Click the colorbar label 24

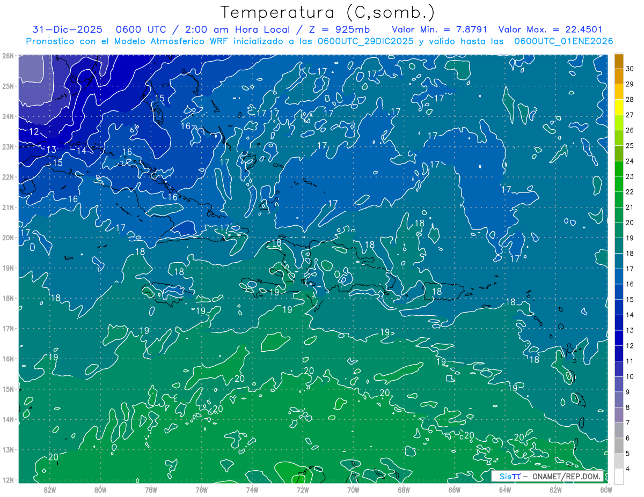click(630, 161)
